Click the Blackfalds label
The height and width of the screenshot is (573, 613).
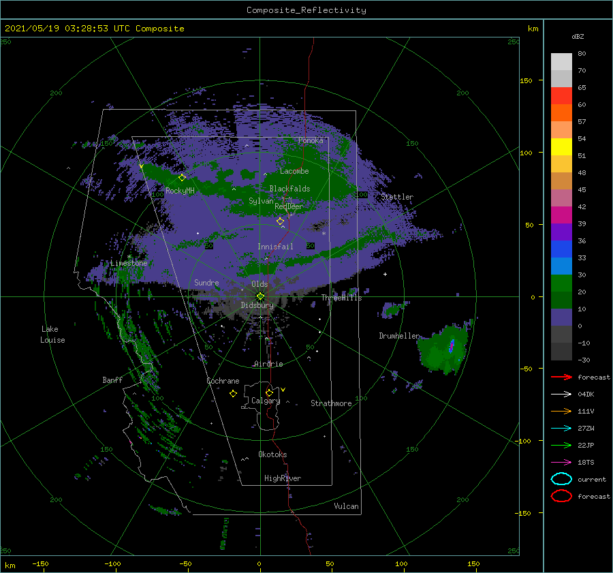pos(289,189)
